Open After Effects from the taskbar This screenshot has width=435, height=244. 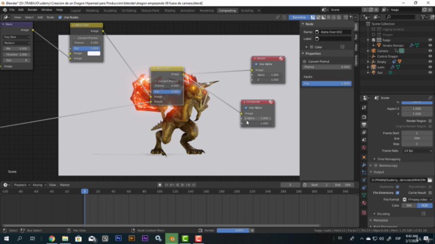(145, 239)
